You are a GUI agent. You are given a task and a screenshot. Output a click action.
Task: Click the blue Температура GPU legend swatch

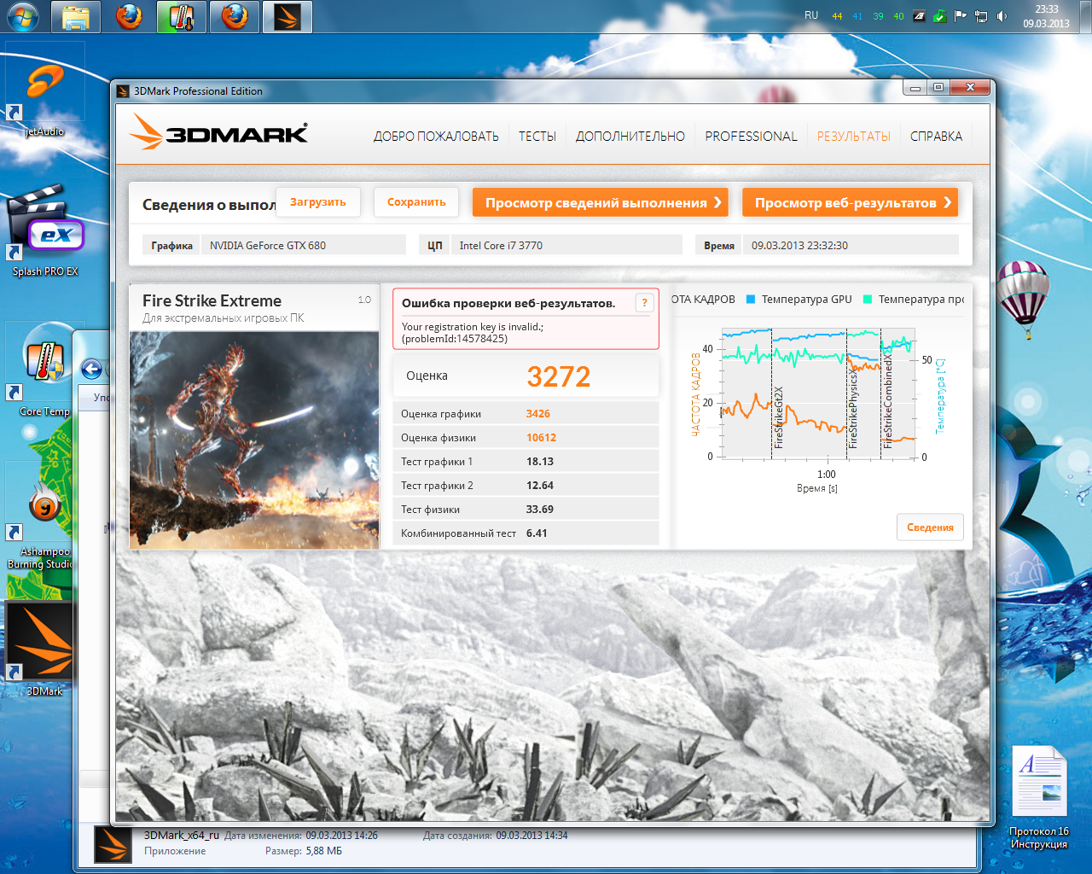point(751,300)
